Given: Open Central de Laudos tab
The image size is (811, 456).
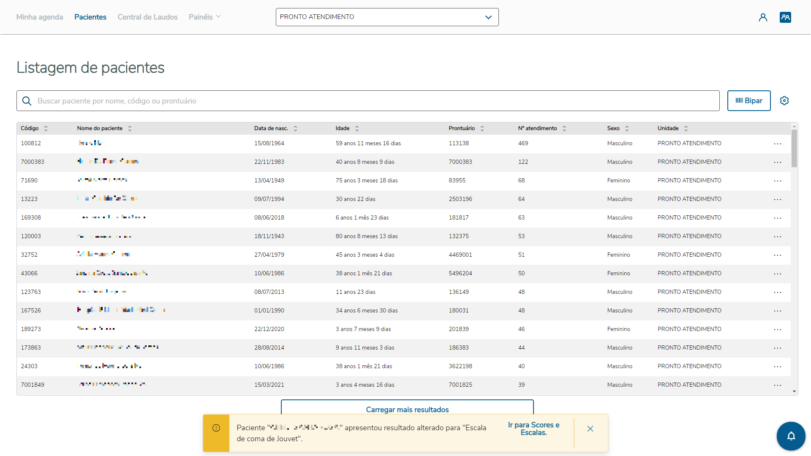Looking at the screenshot, I should [x=147, y=17].
